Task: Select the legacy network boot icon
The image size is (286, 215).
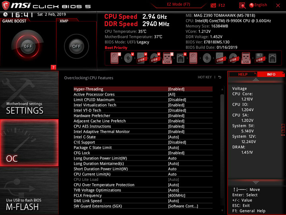Action: point(272,58)
